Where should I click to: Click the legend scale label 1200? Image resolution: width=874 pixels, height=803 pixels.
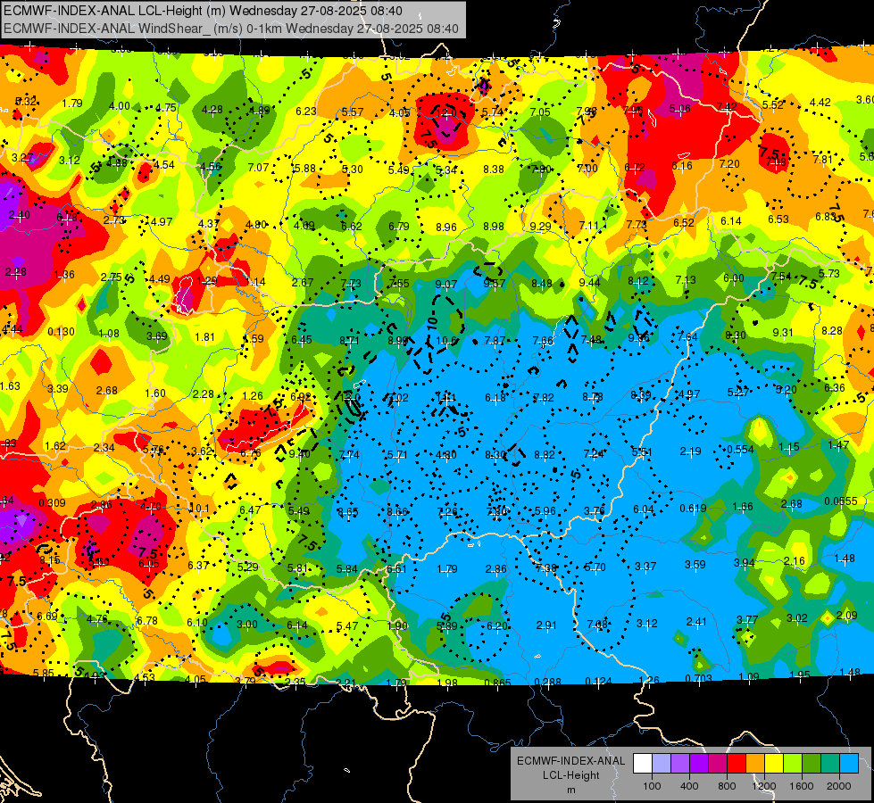tap(764, 786)
